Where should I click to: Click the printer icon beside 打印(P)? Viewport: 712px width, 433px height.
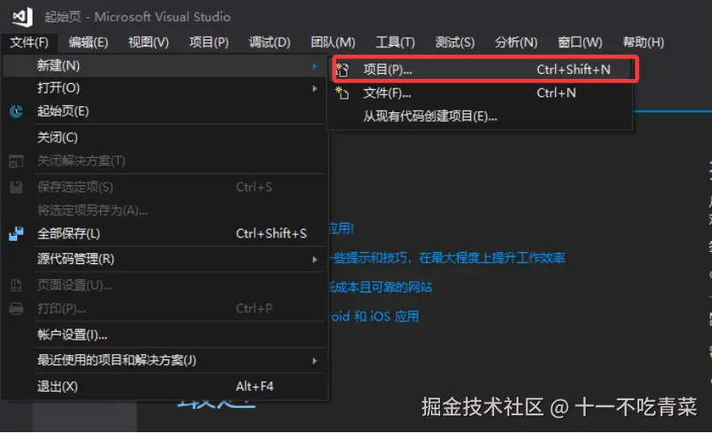pyautogui.click(x=16, y=309)
